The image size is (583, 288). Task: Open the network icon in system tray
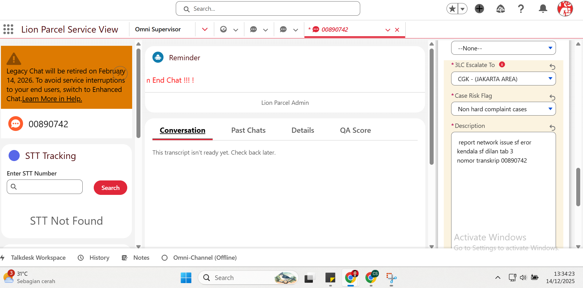coord(512,278)
